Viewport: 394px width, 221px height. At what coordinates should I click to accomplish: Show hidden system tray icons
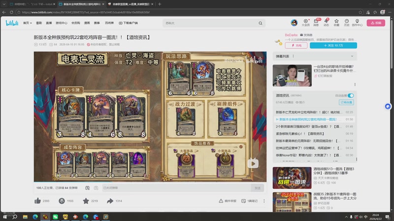(346, 217)
